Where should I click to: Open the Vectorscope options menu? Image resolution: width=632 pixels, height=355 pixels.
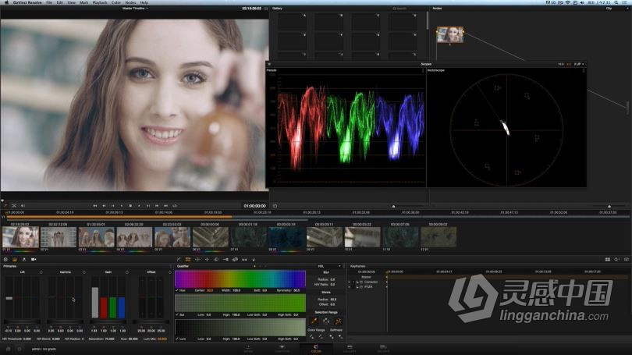(x=583, y=70)
